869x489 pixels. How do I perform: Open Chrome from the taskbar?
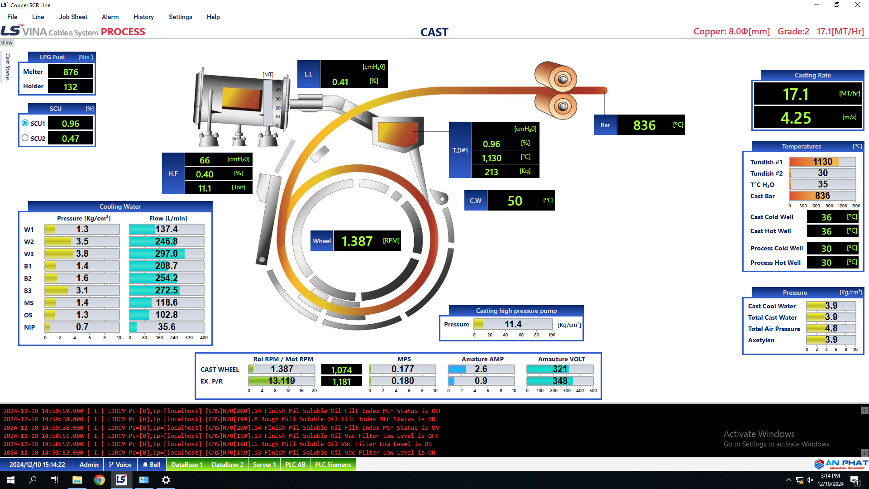[x=99, y=480]
